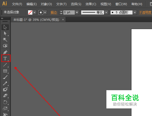
Task: Select the Eraser tool
Action: (x=5, y=96)
